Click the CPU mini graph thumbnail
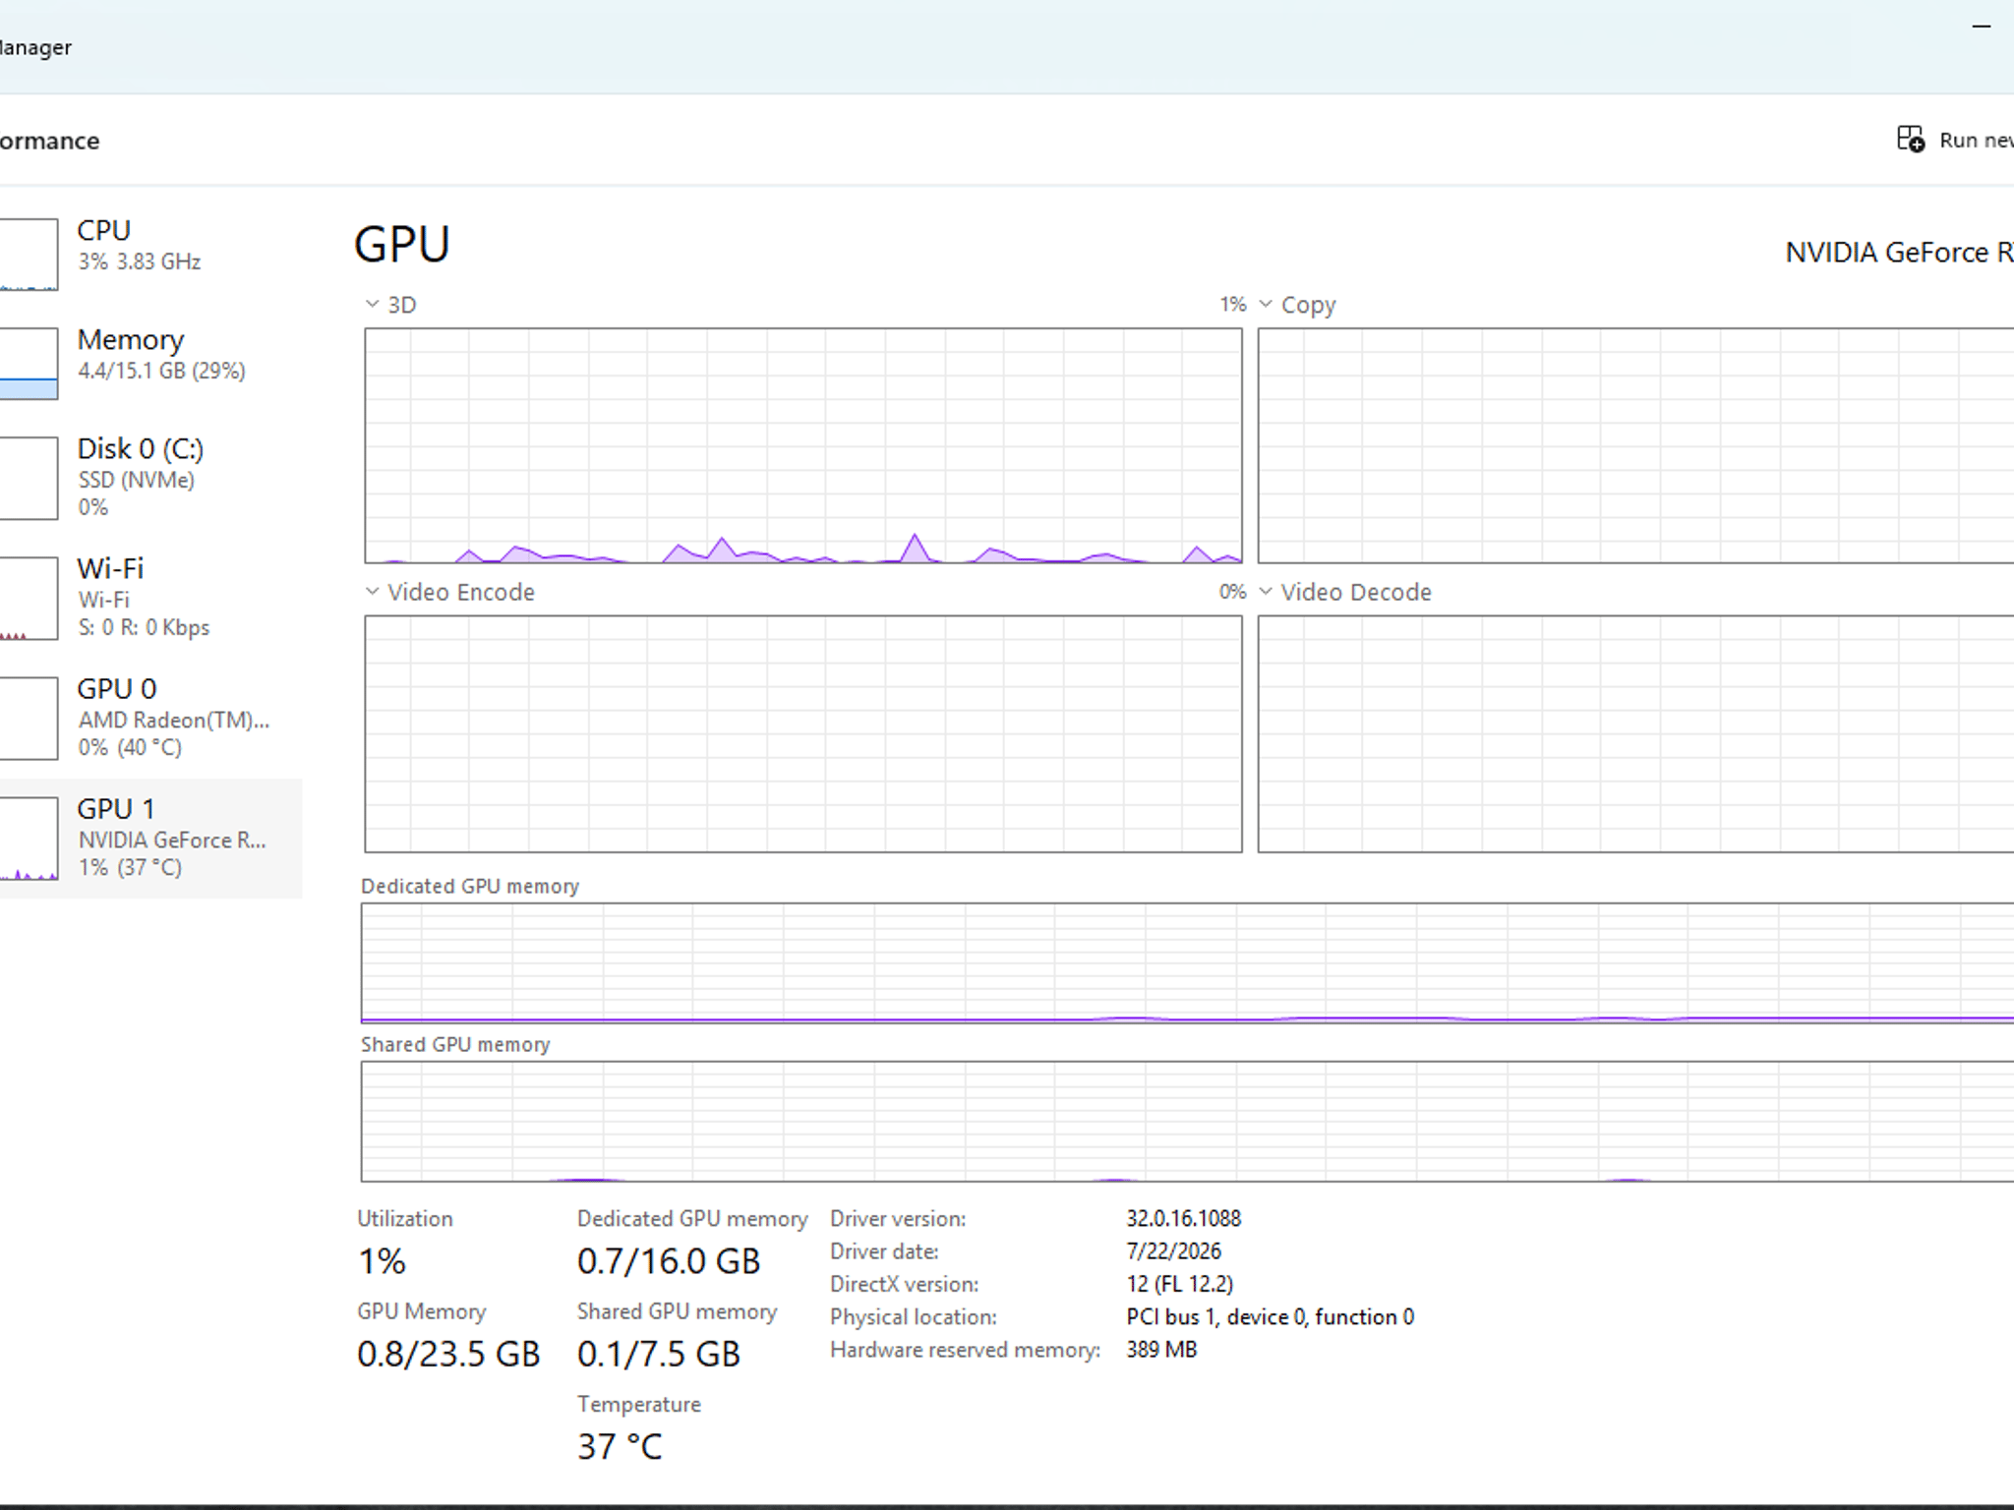2014x1510 pixels. tap(29, 254)
